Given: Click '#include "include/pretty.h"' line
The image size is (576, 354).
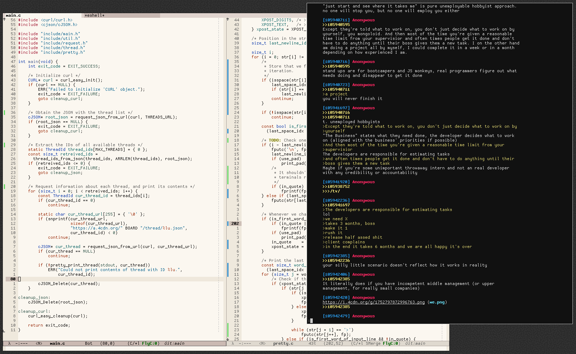Looking at the screenshot, I should (52, 52).
